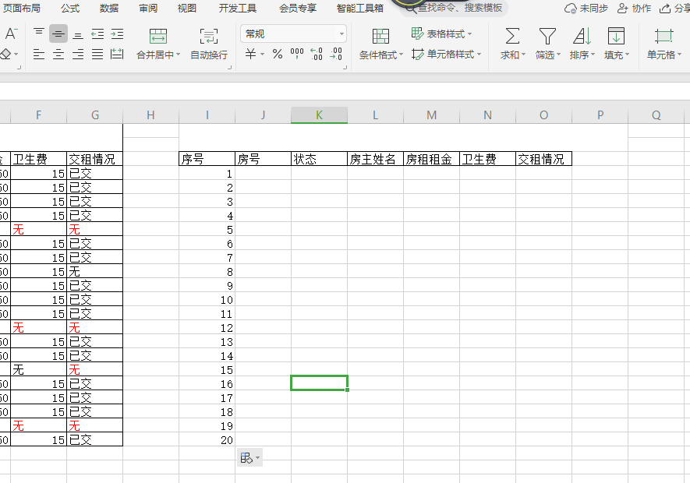Click the justify alignment icon
Screen dimensions: 690x483
(97, 54)
